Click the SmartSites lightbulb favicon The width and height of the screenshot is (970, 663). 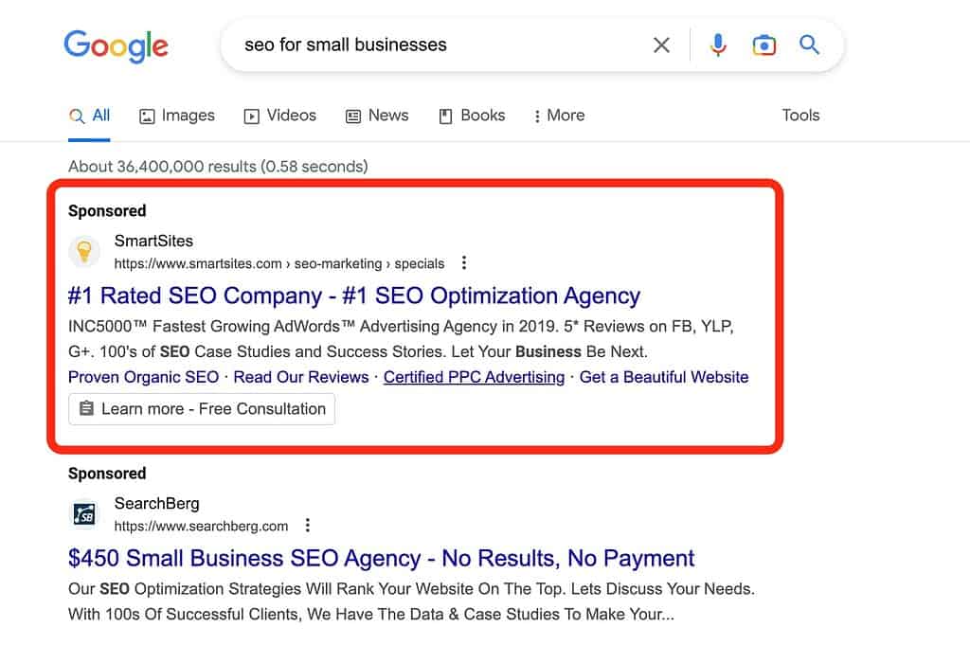[x=84, y=252]
